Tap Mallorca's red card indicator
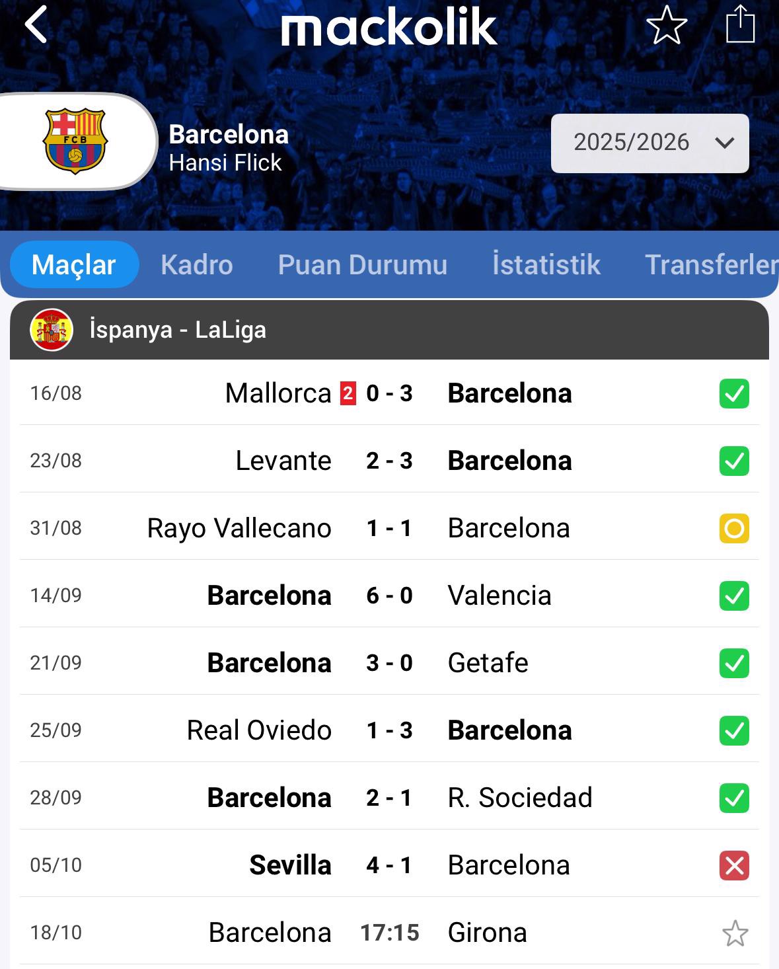Image resolution: width=779 pixels, height=969 pixels. point(348,394)
